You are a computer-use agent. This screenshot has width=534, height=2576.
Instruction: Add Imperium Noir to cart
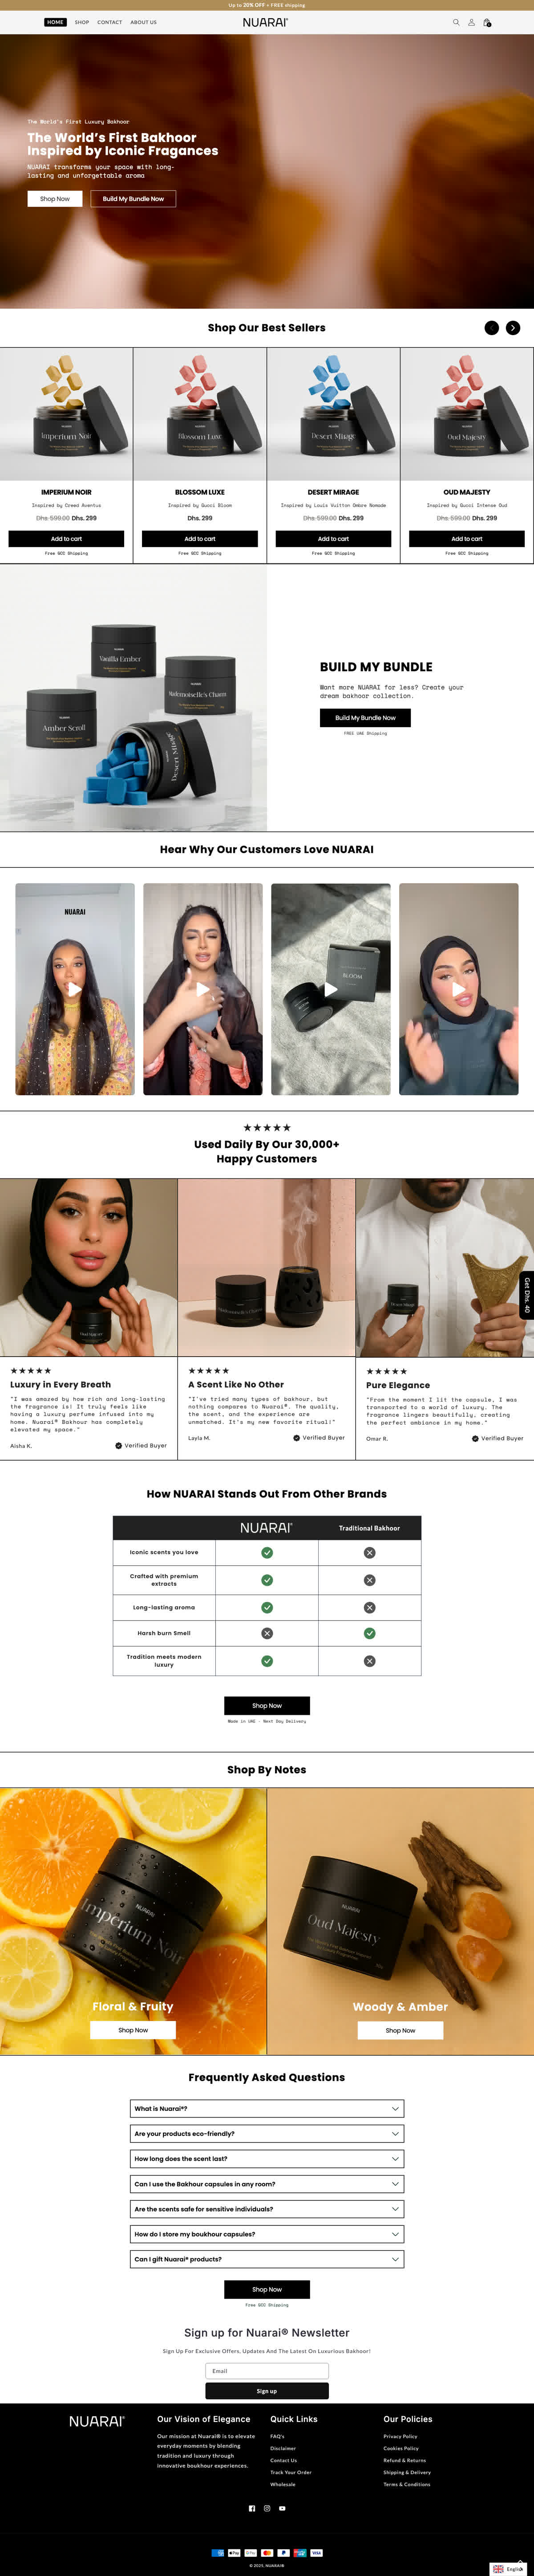(66, 539)
